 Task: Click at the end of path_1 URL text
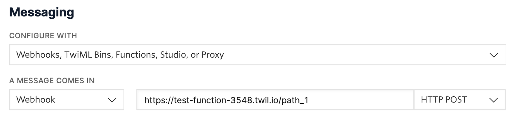tap(309, 100)
